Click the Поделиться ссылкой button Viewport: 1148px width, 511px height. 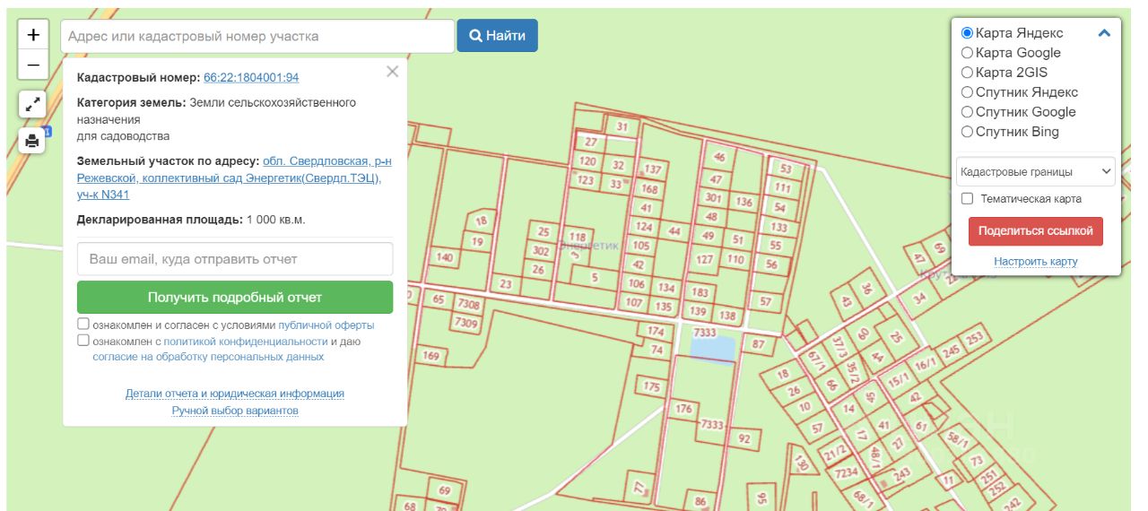tap(1036, 231)
